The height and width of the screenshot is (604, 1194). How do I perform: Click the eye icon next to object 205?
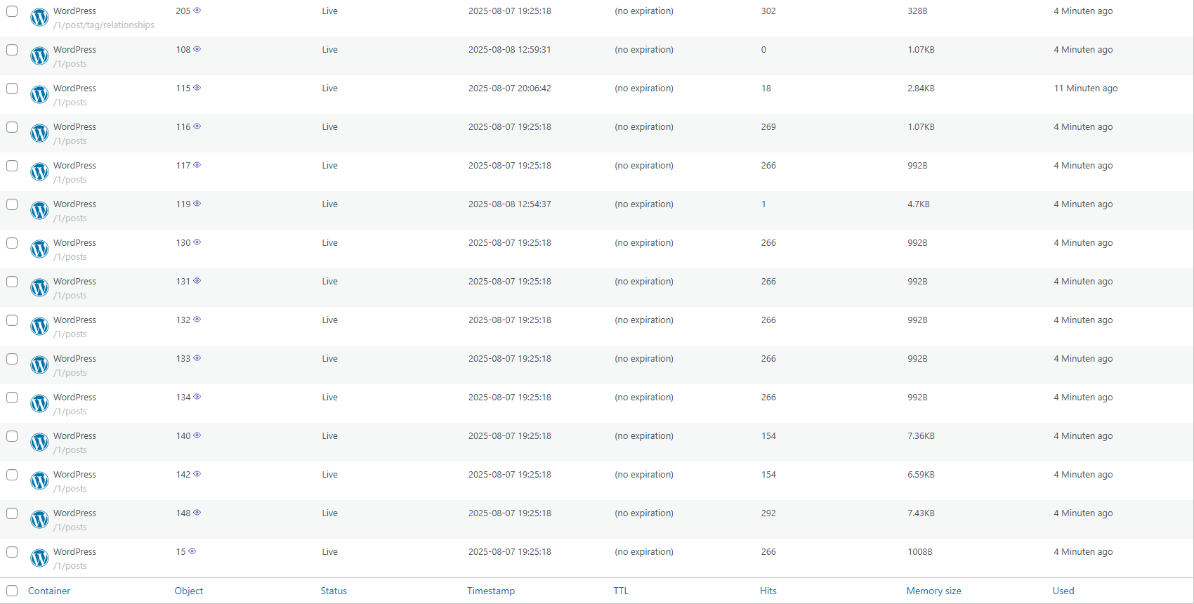[x=197, y=11]
